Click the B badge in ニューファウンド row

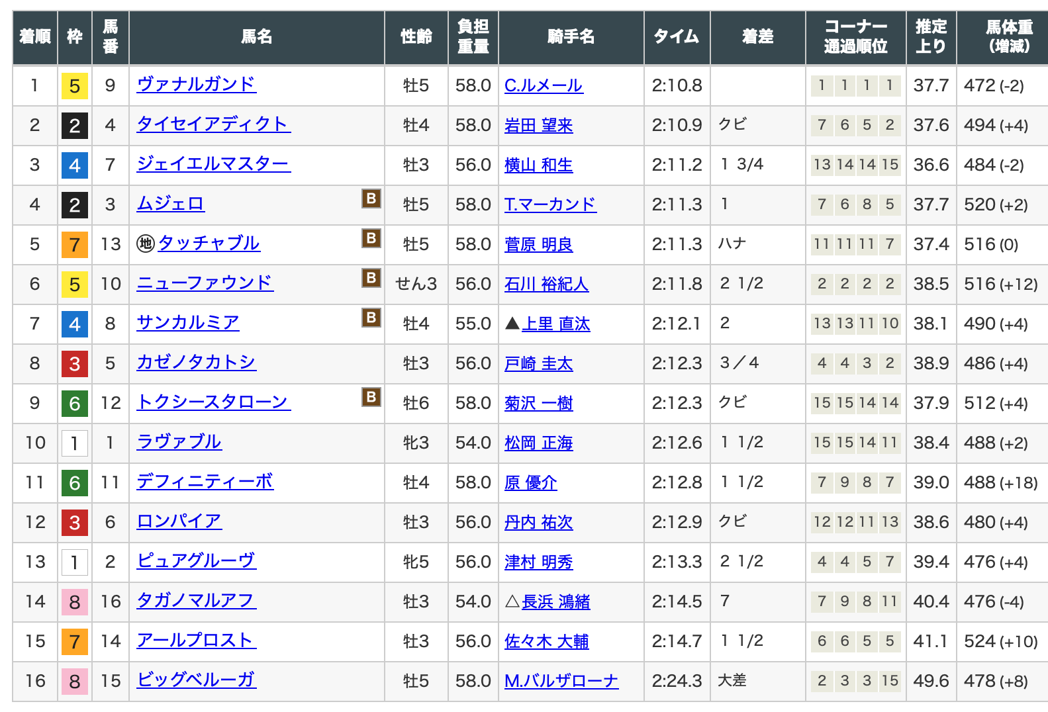[x=371, y=278]
